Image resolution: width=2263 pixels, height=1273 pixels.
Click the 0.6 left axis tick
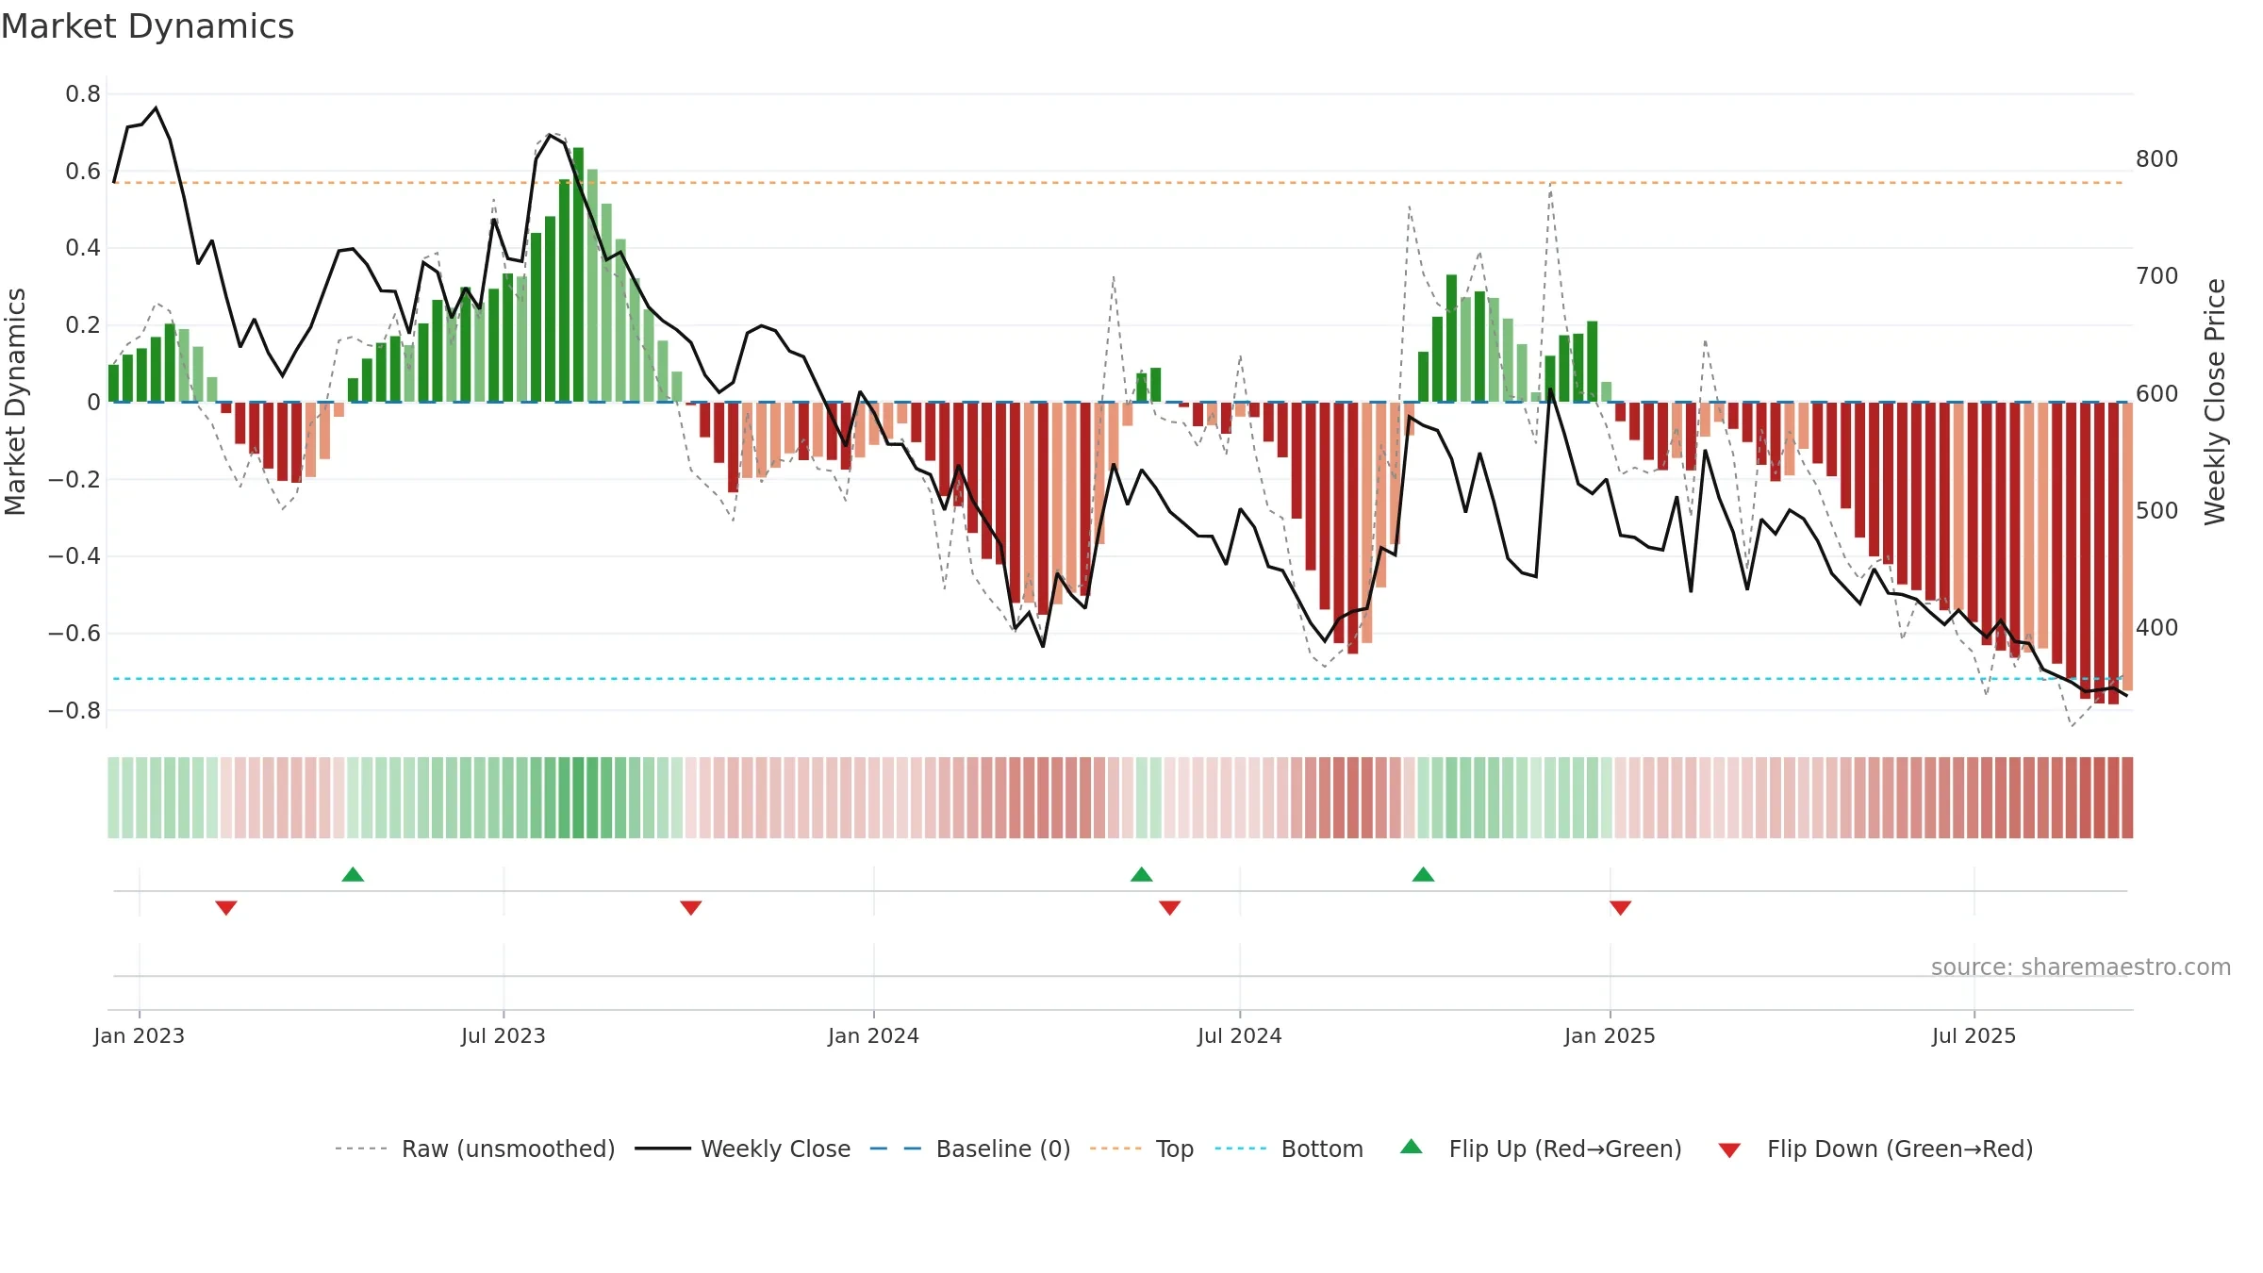(83, 171)
